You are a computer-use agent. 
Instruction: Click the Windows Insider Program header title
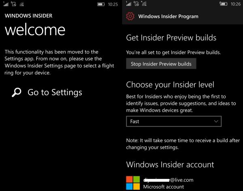click(168, 17)
